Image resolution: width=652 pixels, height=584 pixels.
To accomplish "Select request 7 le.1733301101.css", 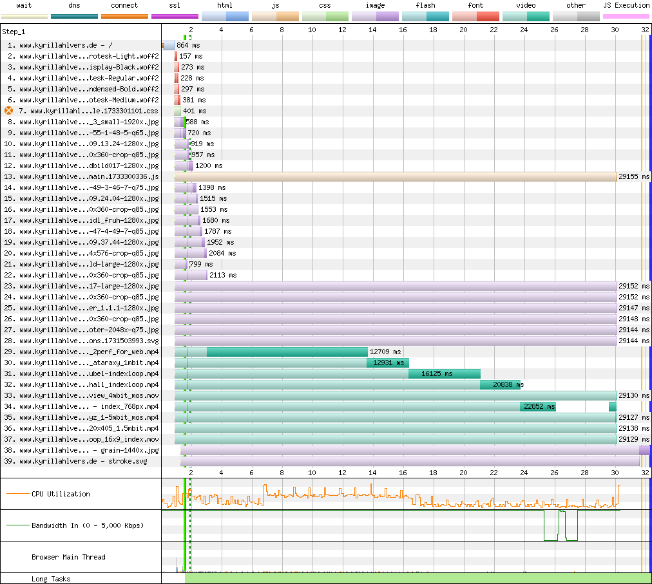I will [x=88, y=111].
